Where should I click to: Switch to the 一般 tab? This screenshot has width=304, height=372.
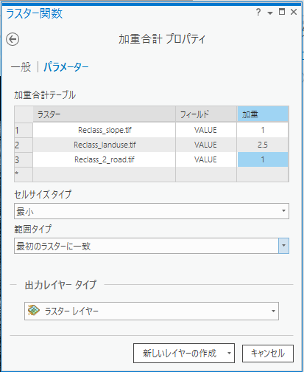pos(21,67)
